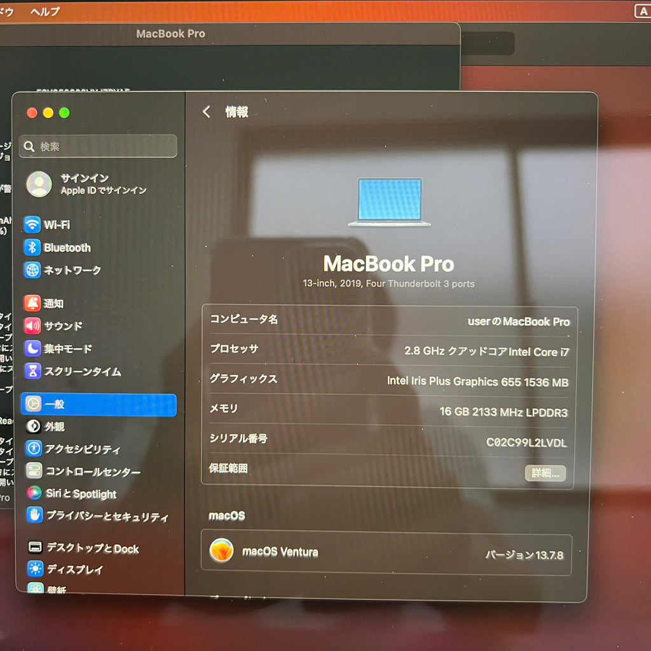
Task: Select the ネットワーク globe icon
Action: click(32, 270)
